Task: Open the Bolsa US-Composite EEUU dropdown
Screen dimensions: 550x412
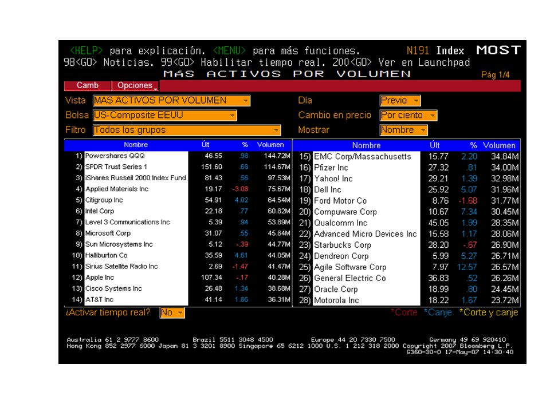Action: pyautogui.click(x=165, y=115)
